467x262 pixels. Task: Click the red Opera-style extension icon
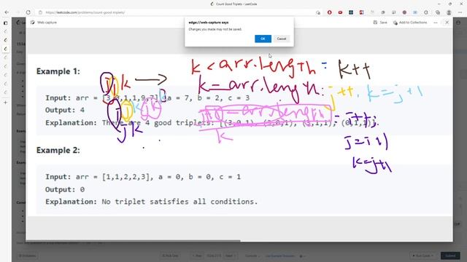[329, 12]
